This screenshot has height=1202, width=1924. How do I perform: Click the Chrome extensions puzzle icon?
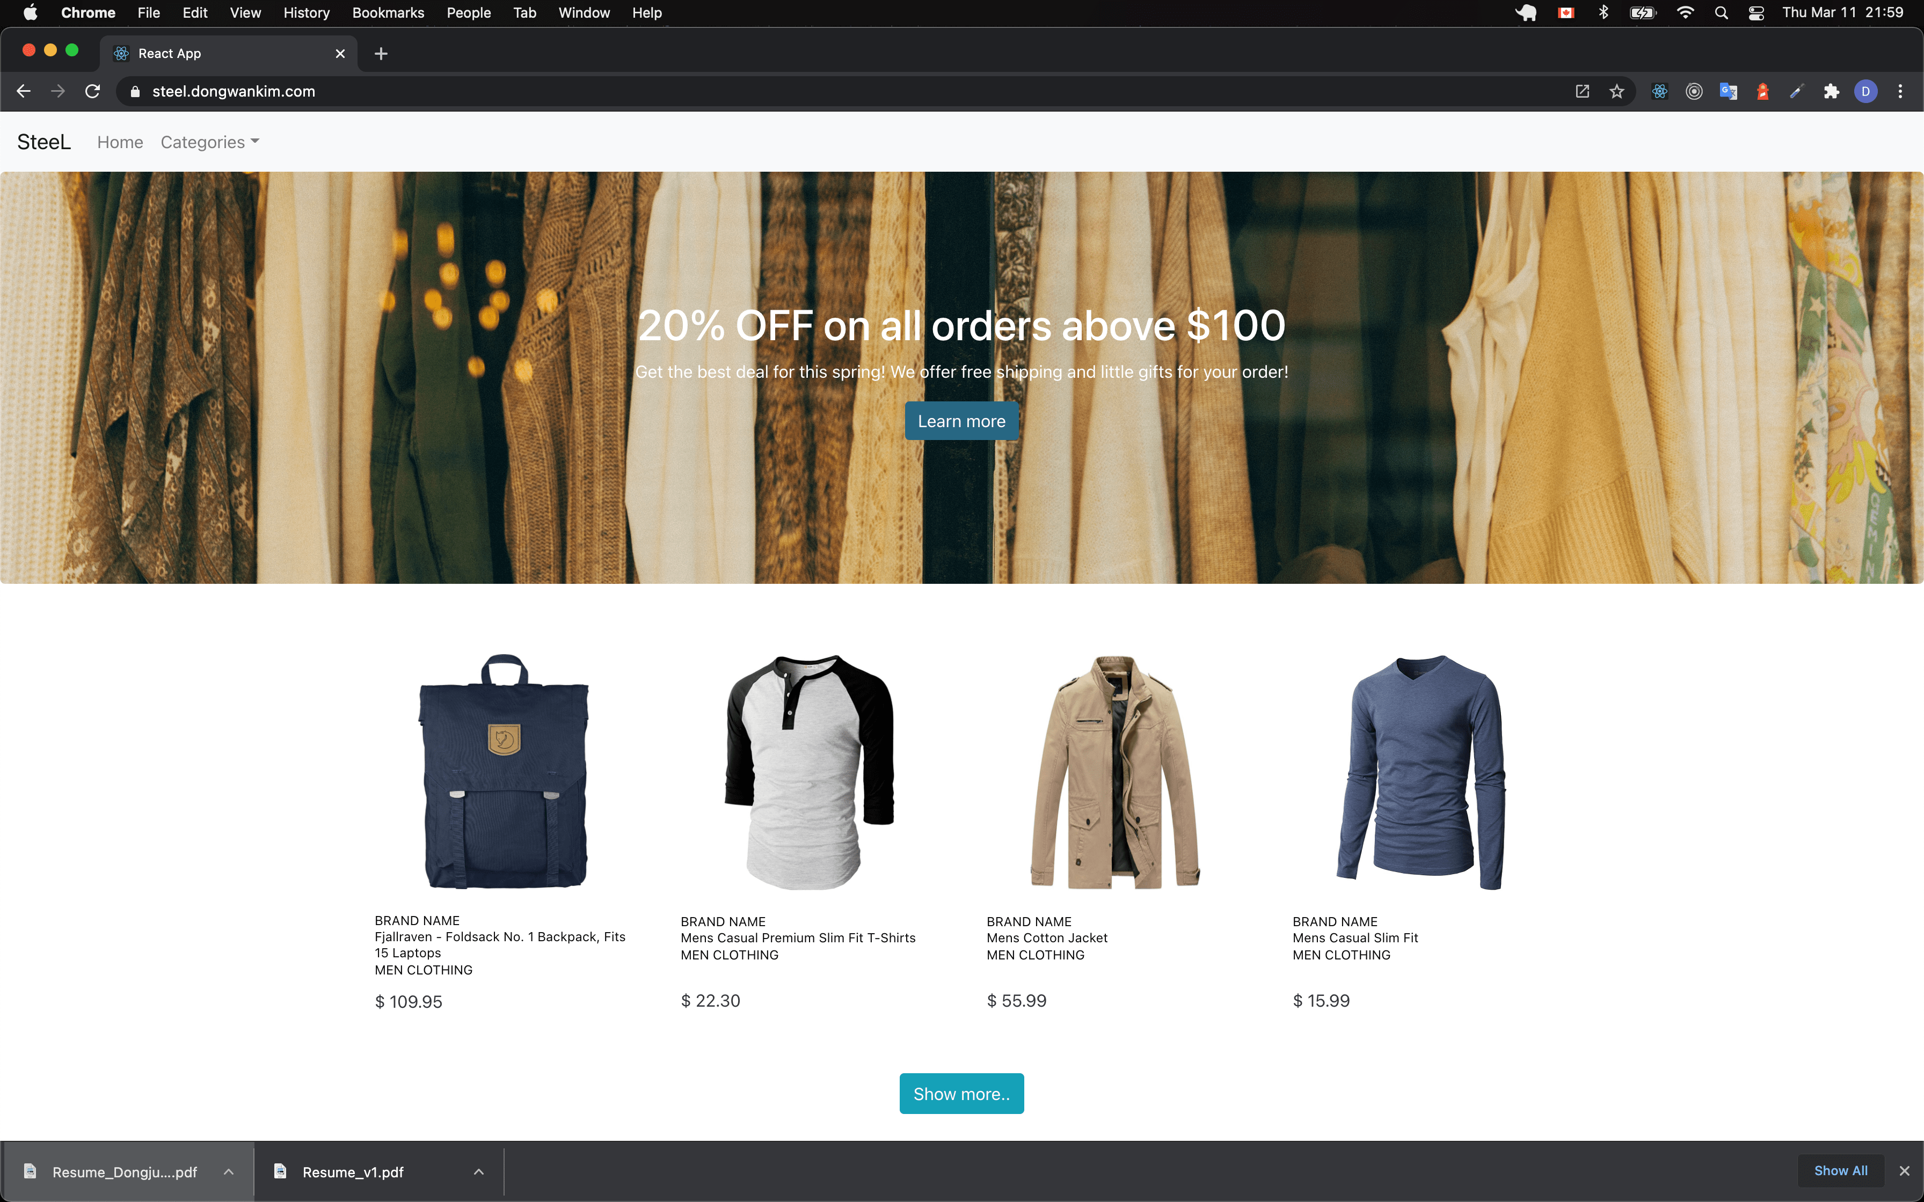1830,91
